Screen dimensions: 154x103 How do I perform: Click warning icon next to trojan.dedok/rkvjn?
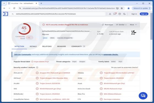point(32,62)
